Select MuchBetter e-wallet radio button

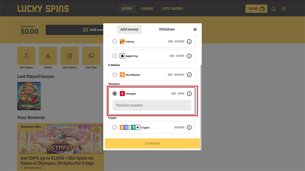(x=115, y=75)
